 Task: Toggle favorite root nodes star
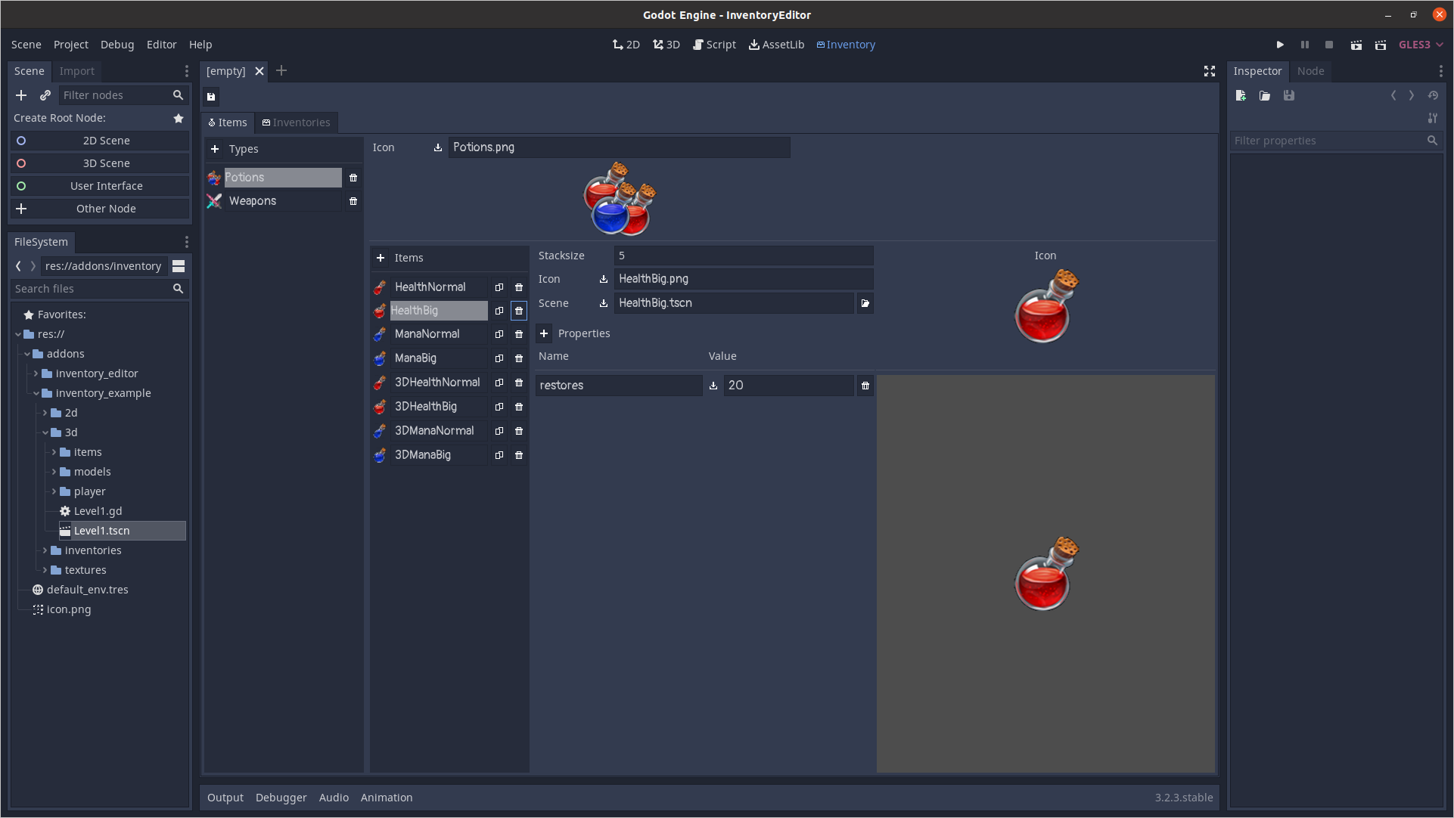pyautogui.click(x=179, y=118)
